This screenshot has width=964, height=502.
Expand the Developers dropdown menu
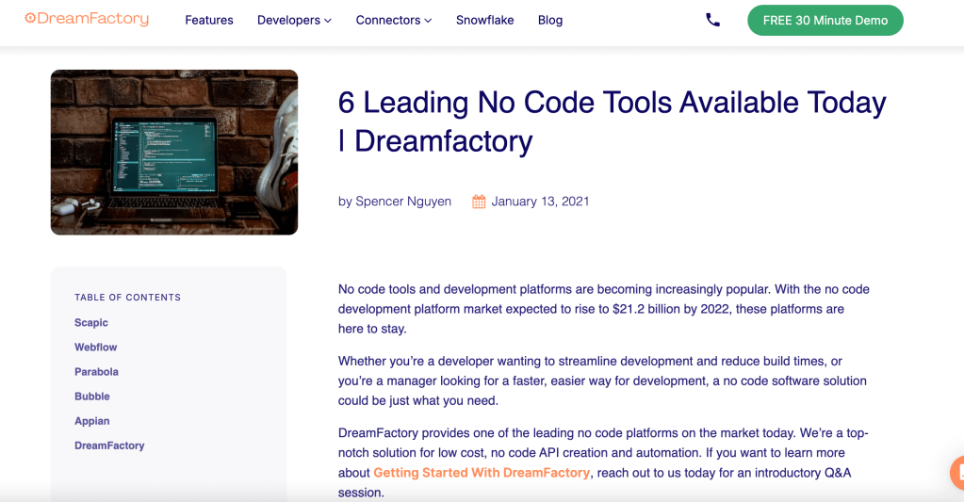(294, 20)
